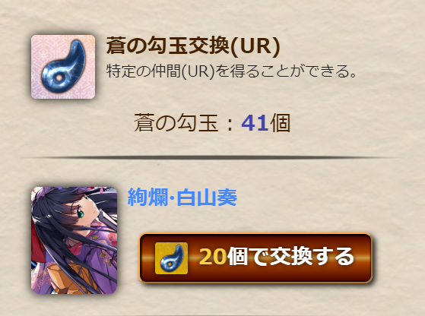Click the yellow 20 on the button
The width and height of the screenshot is (425, 316).
pos(213,257)
